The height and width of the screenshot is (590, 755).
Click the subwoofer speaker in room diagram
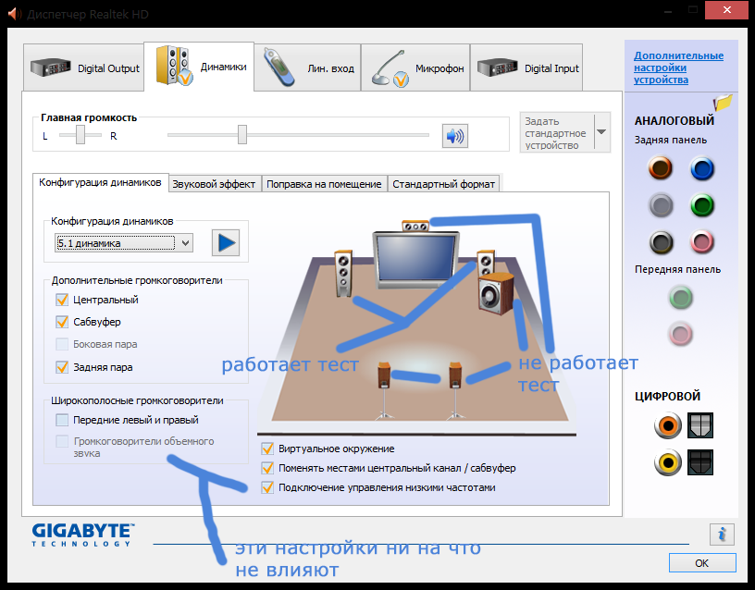click(495, 292)
